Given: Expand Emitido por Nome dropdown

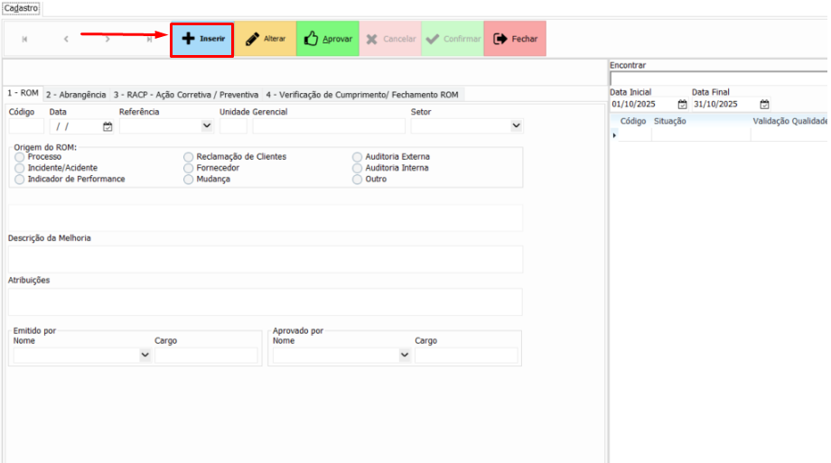Looking at the screenshot, I should pos(145,356).
